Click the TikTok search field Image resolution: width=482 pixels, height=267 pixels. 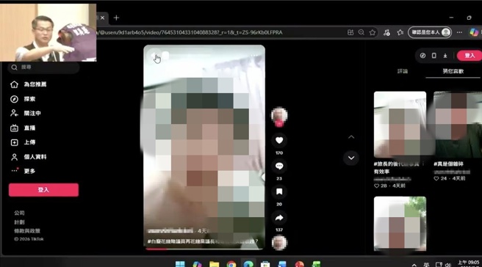tap(43, 67)
